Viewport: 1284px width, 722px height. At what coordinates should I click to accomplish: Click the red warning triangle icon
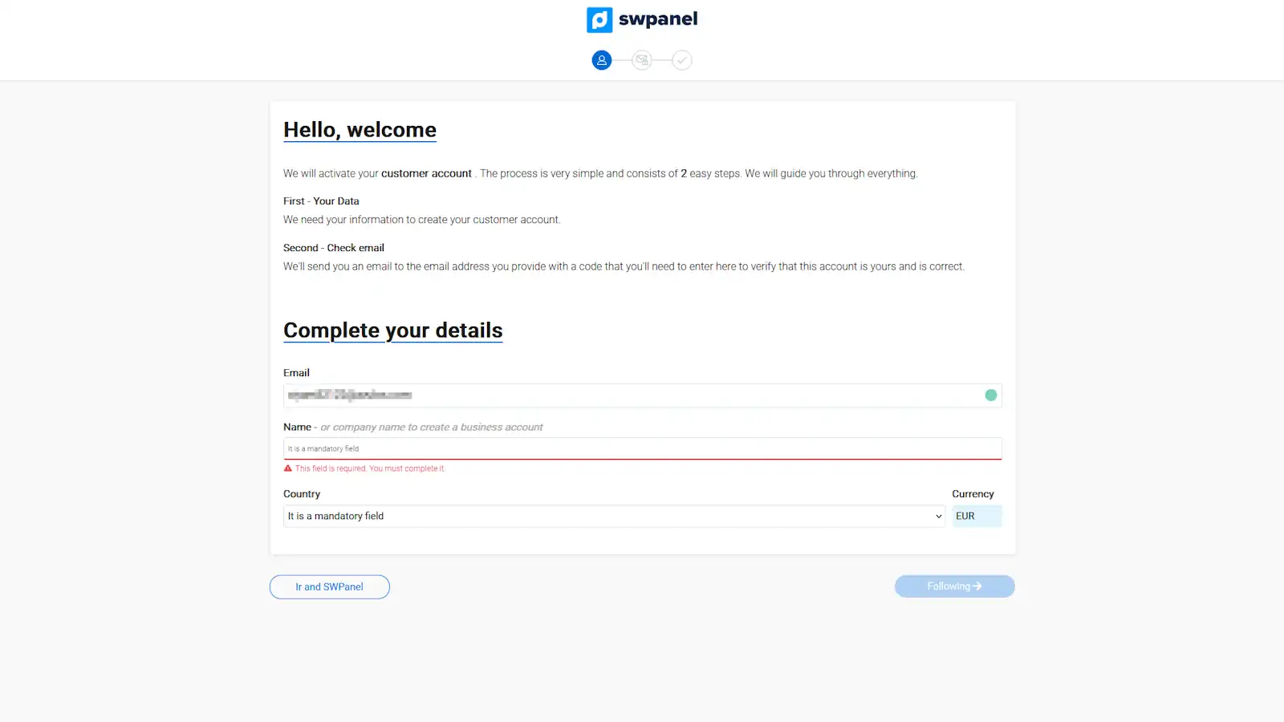(288, 468)
